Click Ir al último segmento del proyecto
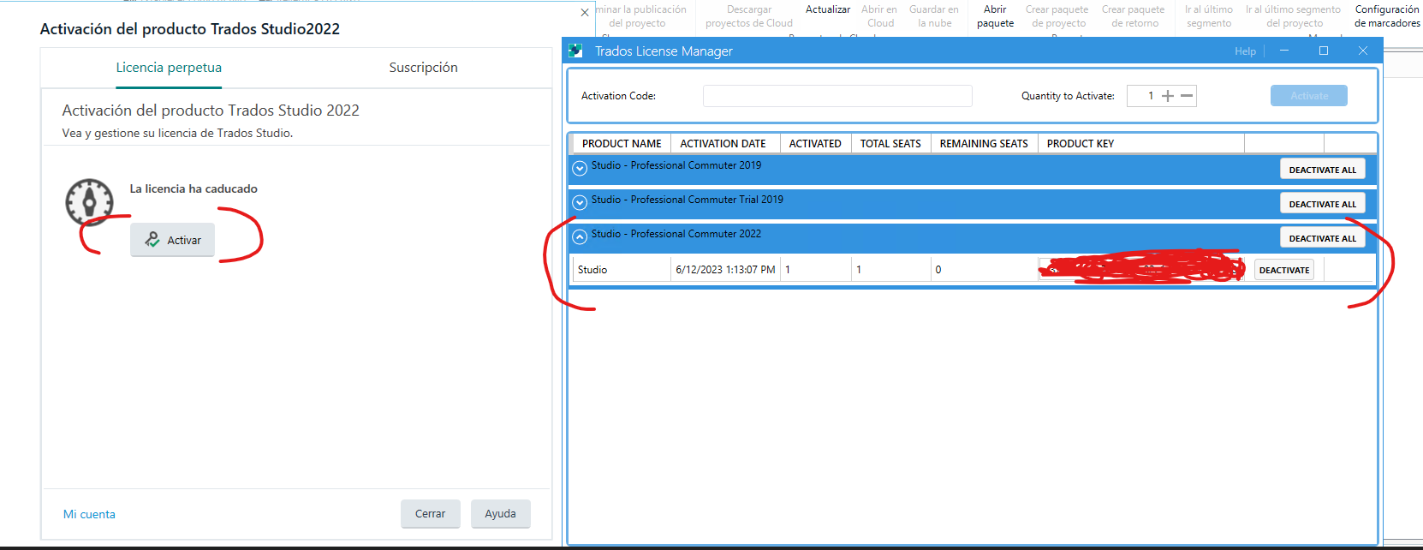The height and width of the screenshot is (550, 1423). click(1294, 16)
